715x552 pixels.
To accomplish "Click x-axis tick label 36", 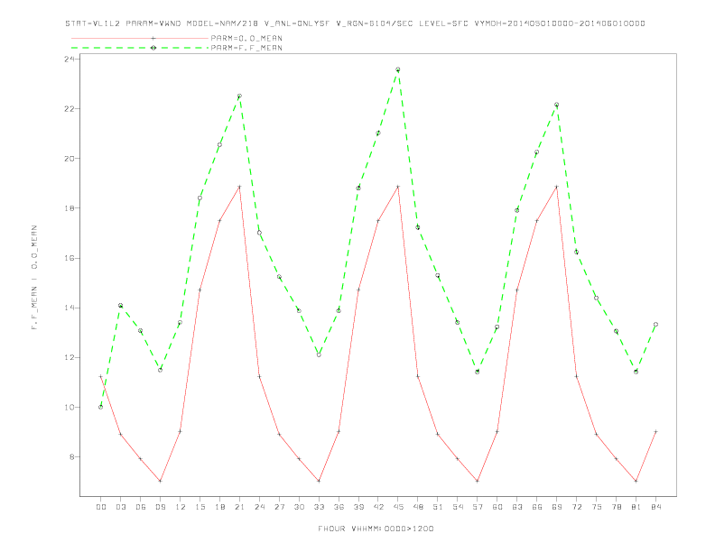I will (339, 507).
